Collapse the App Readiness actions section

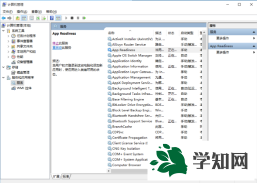pyautogui.click(x=253, y=46)
